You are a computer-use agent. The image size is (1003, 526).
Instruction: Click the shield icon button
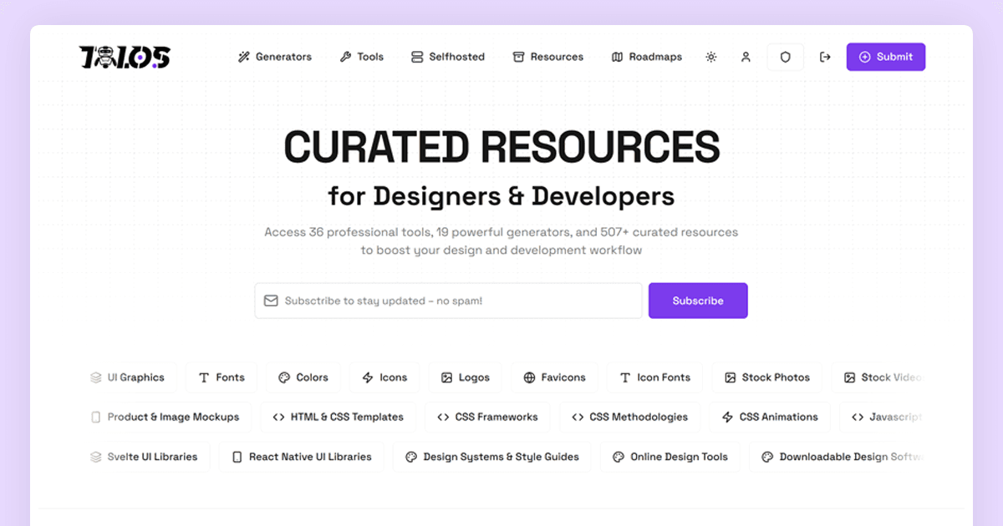point(785,57)
